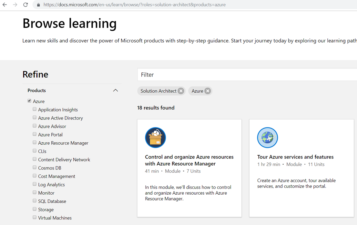Check the Cosmos DB checkbox

[x=35, y=168]
